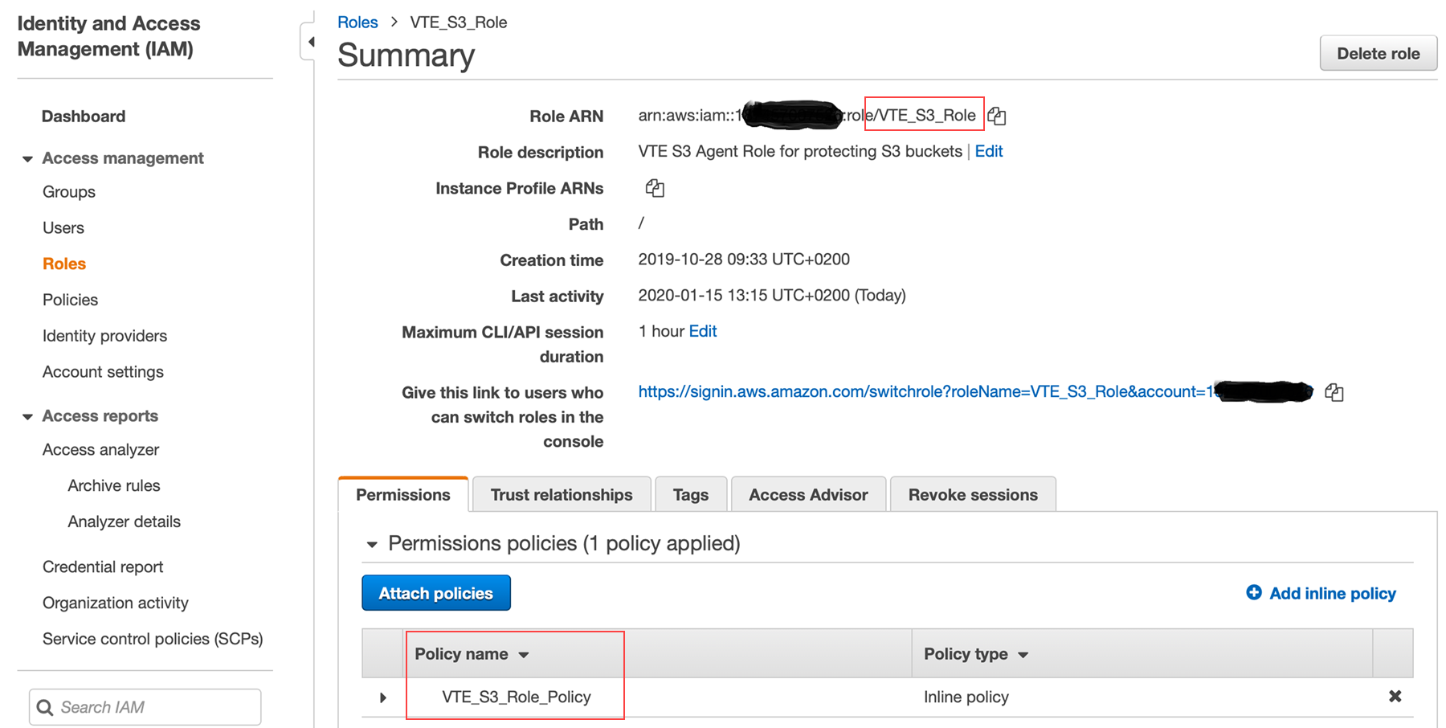Collapse the IAM sidebar with the arrow handle
Image resolution: width=1446 pixels, height=728 pixels.
coord(309,42)
